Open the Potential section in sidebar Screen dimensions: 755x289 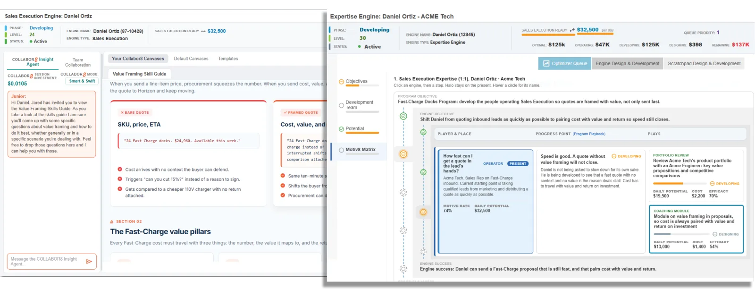coord(355,128)
